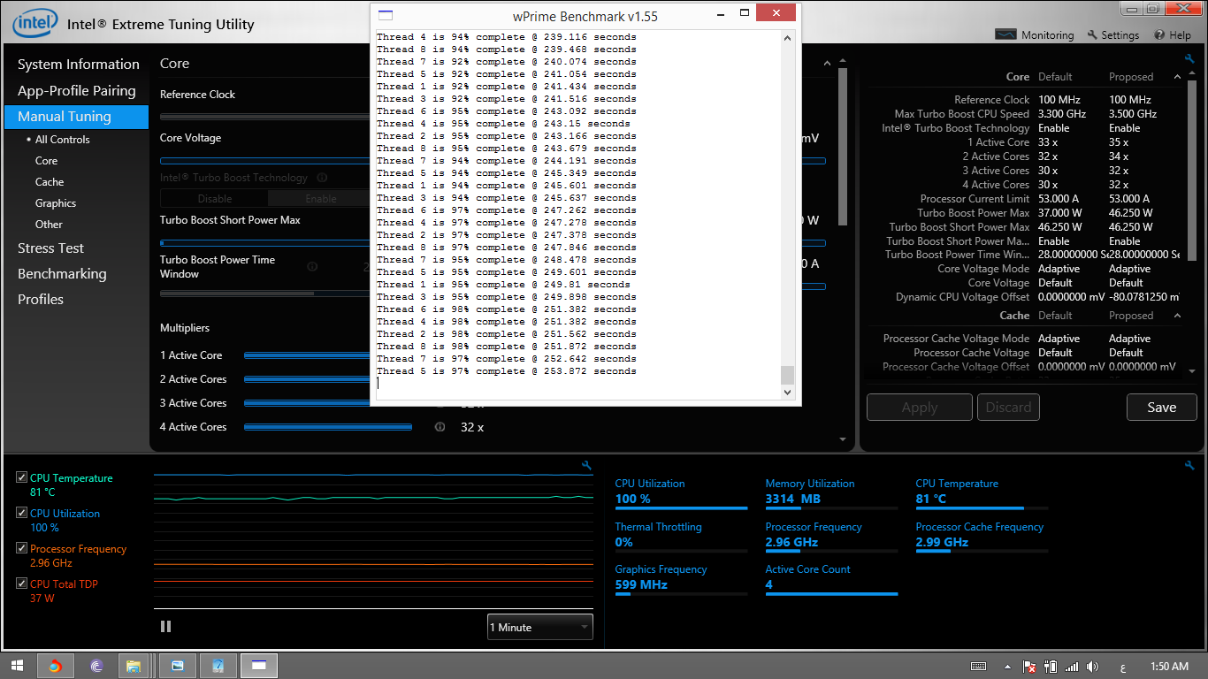Click the down arrow of the tuning panel scrollbar
Screen dimensions: 1208x679
pos(843,439)
